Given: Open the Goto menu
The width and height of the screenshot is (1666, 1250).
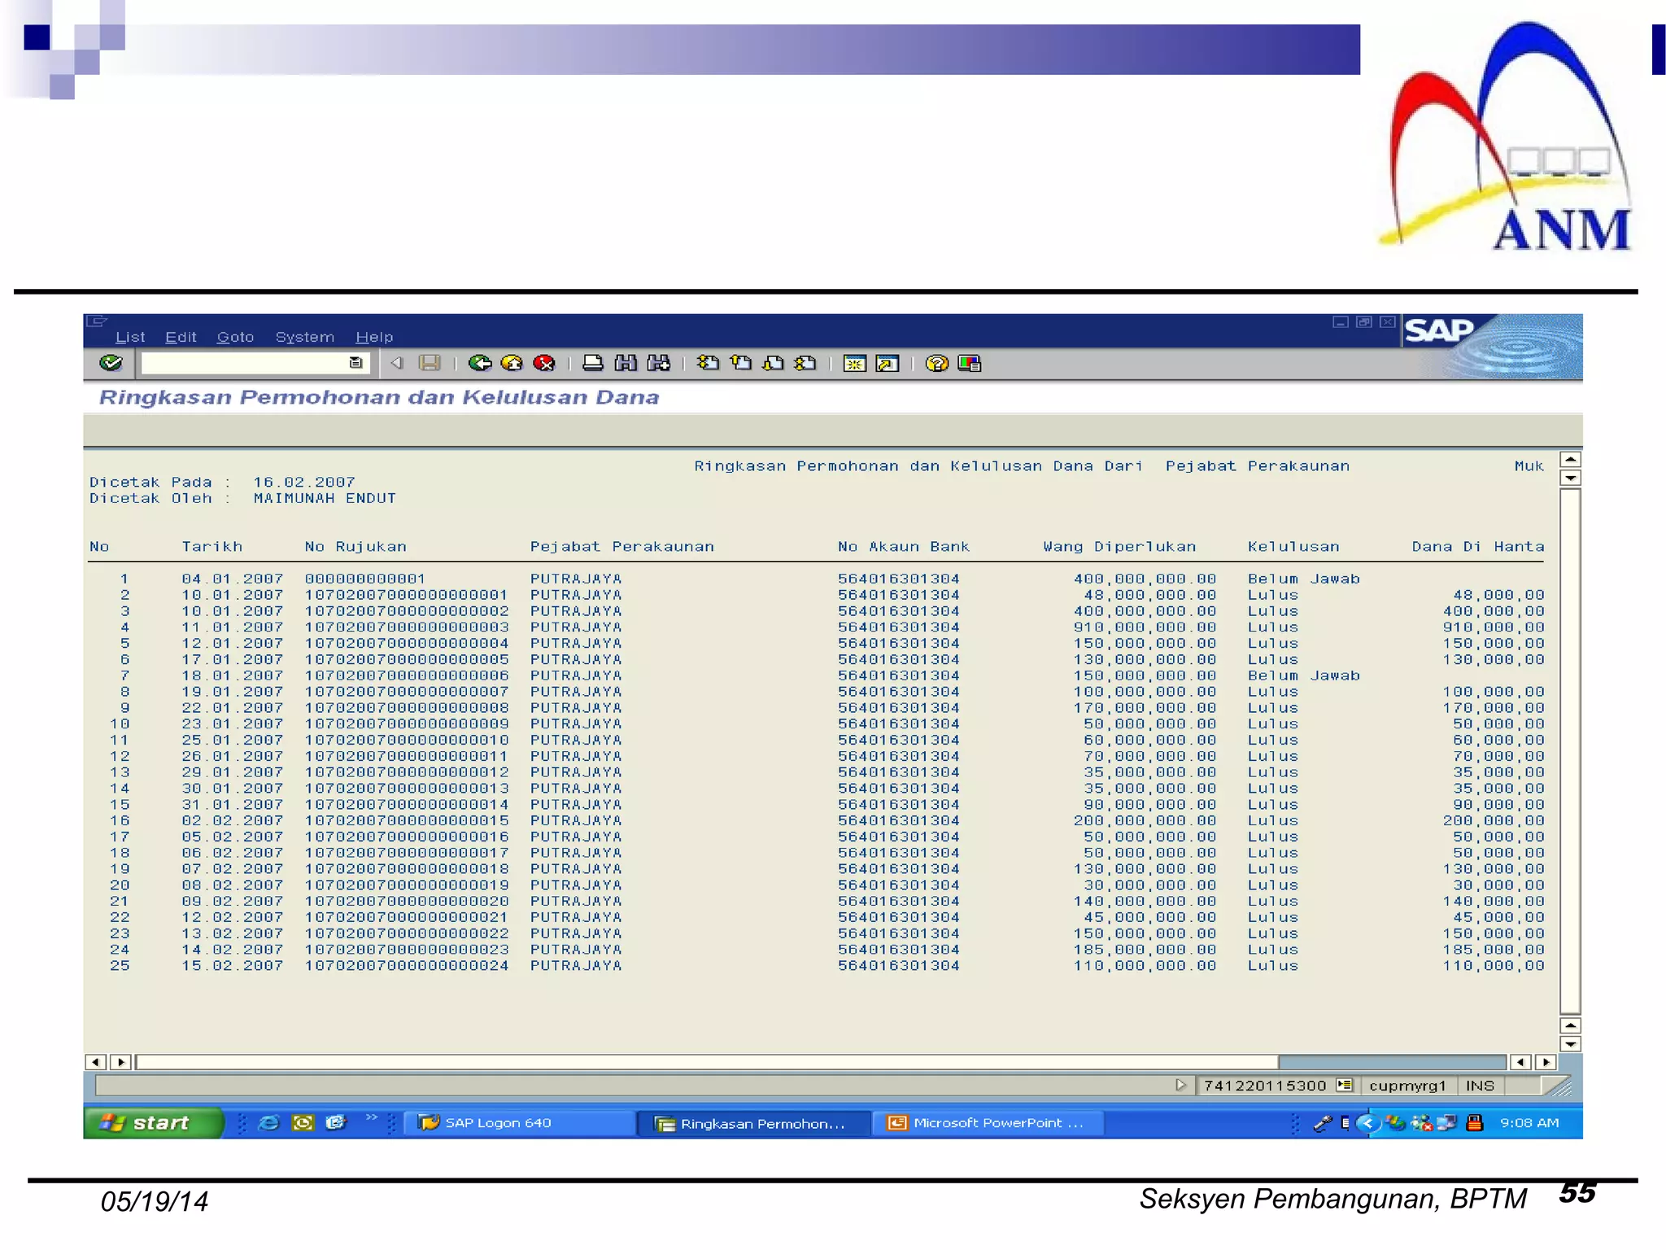Looking at the screenshot, I should coord(235,337).
